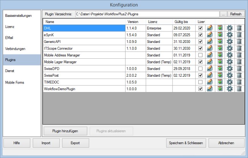Disable the Mobile Lager Manager checkbox
248x158 pixels.
click(201, 62)
